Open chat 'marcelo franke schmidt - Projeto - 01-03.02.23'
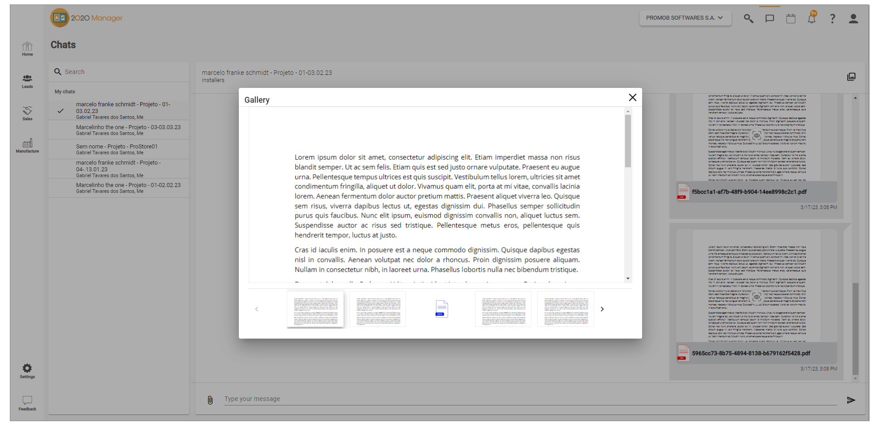Image resolution: width=876 pixels, height=431 pixels. [119, 110]
